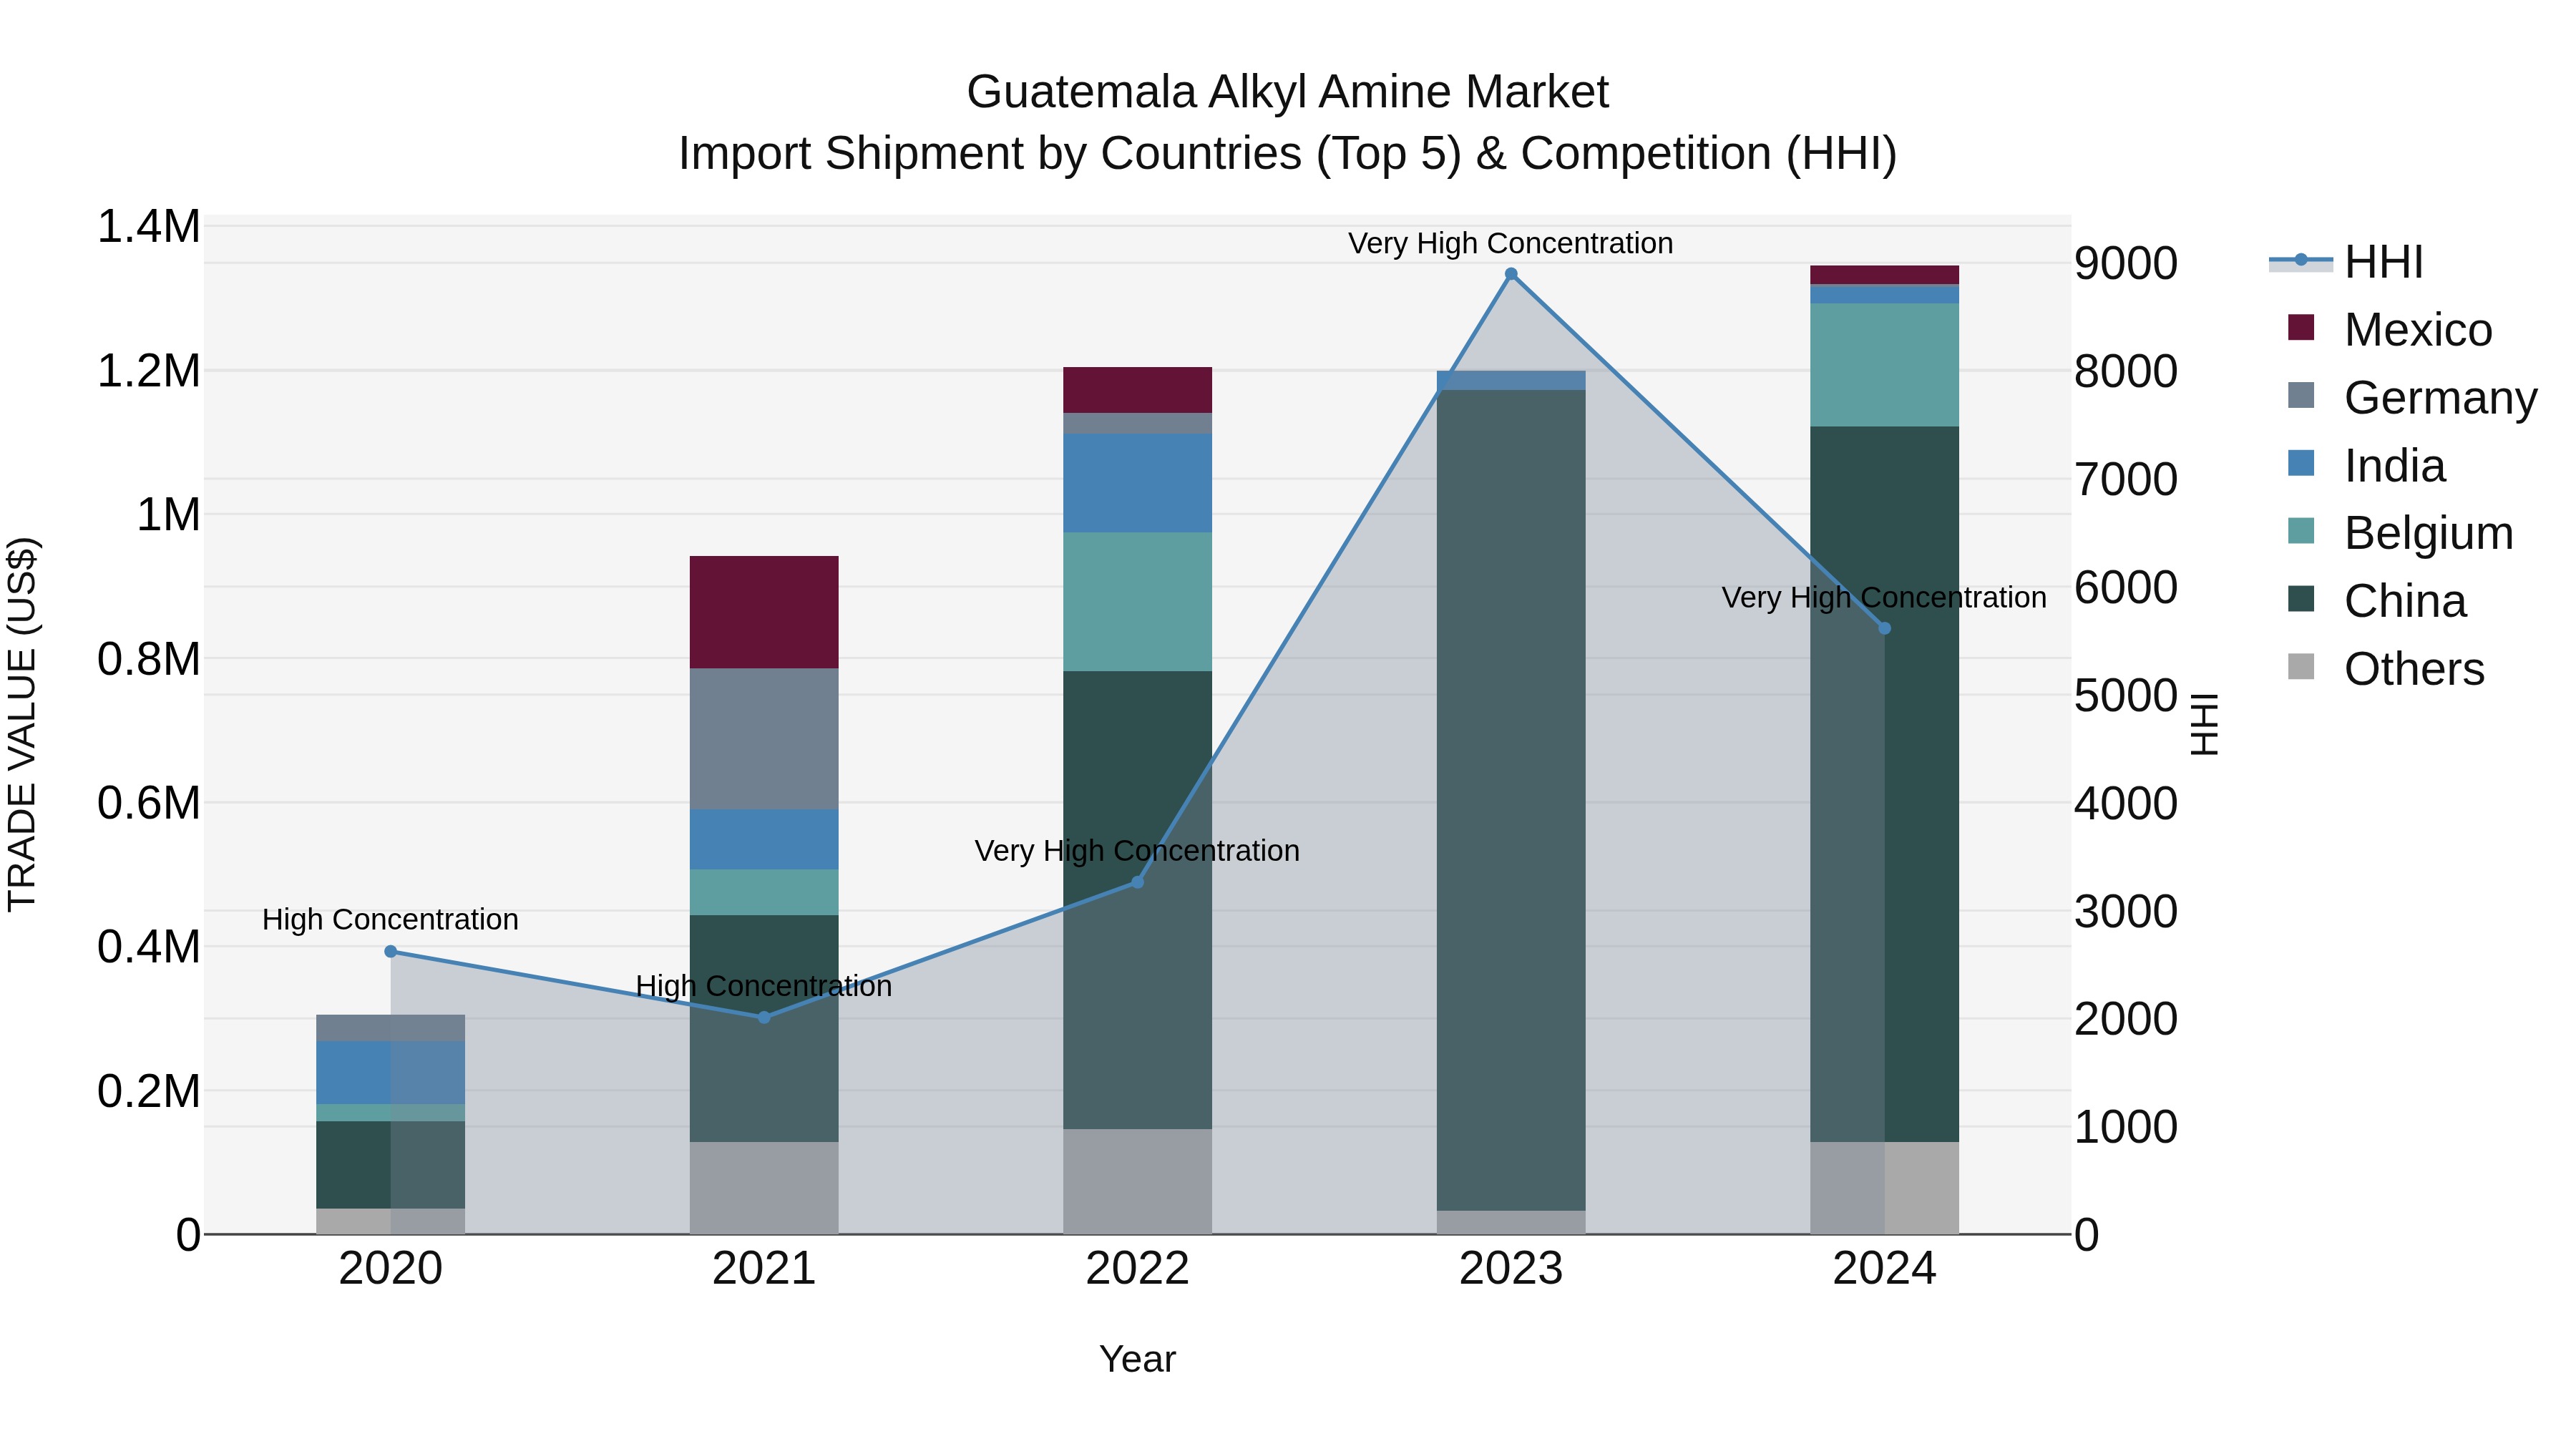
Task: Click the 0.2M left axis tick label
Action: (x=149, y=1091)
